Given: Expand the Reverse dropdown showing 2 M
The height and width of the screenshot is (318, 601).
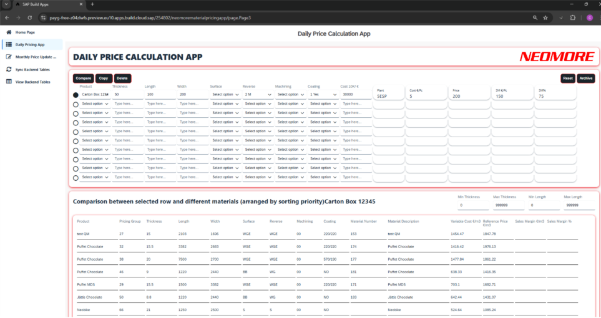Looking at the screenshot, I should pyautogui.click(x=257, y=94).
